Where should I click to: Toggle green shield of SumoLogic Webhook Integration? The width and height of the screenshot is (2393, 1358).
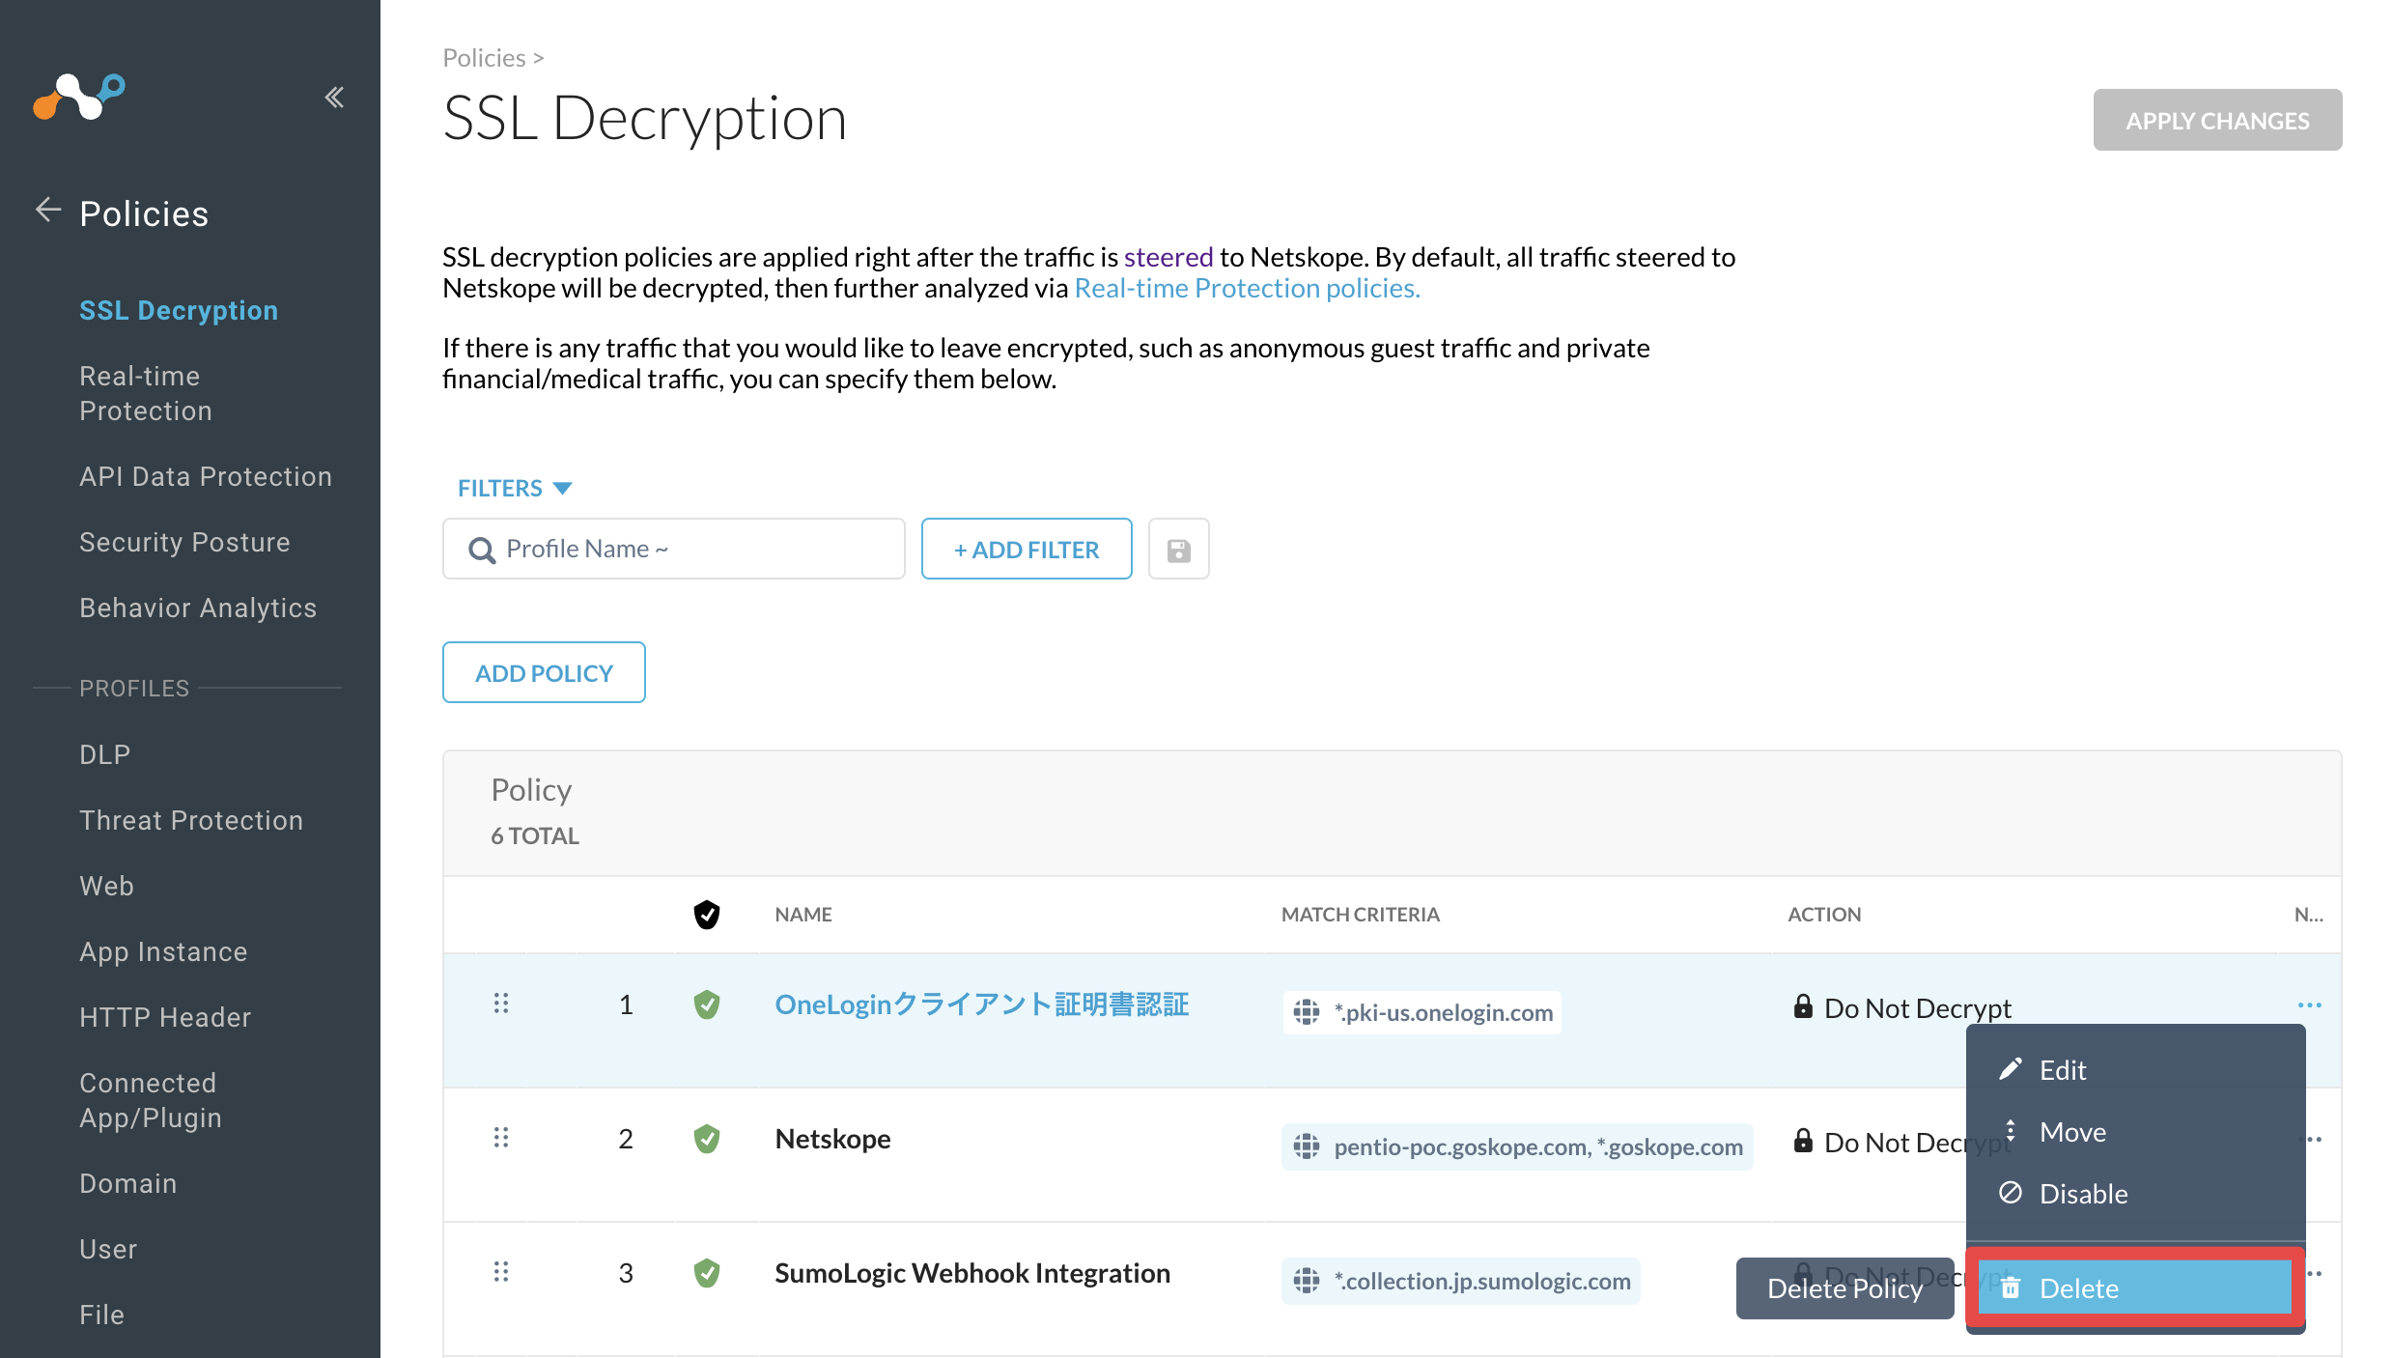(707, 1273)
